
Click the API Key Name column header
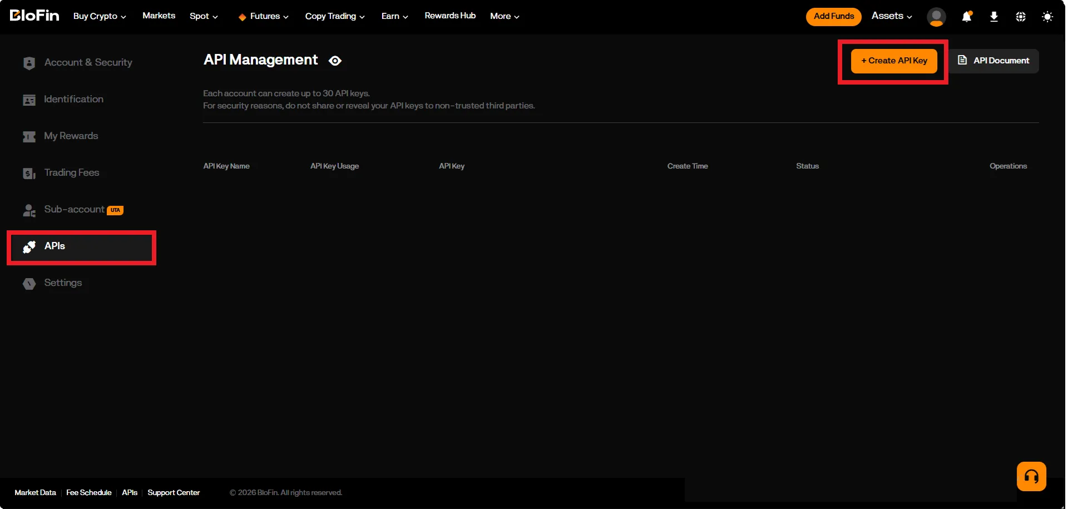[x=226, y=166]
